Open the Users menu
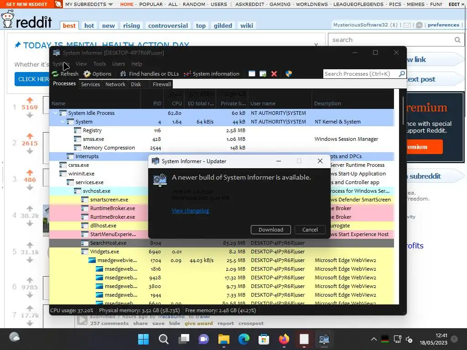The image size is (467, 350). (x=119, y=64)
